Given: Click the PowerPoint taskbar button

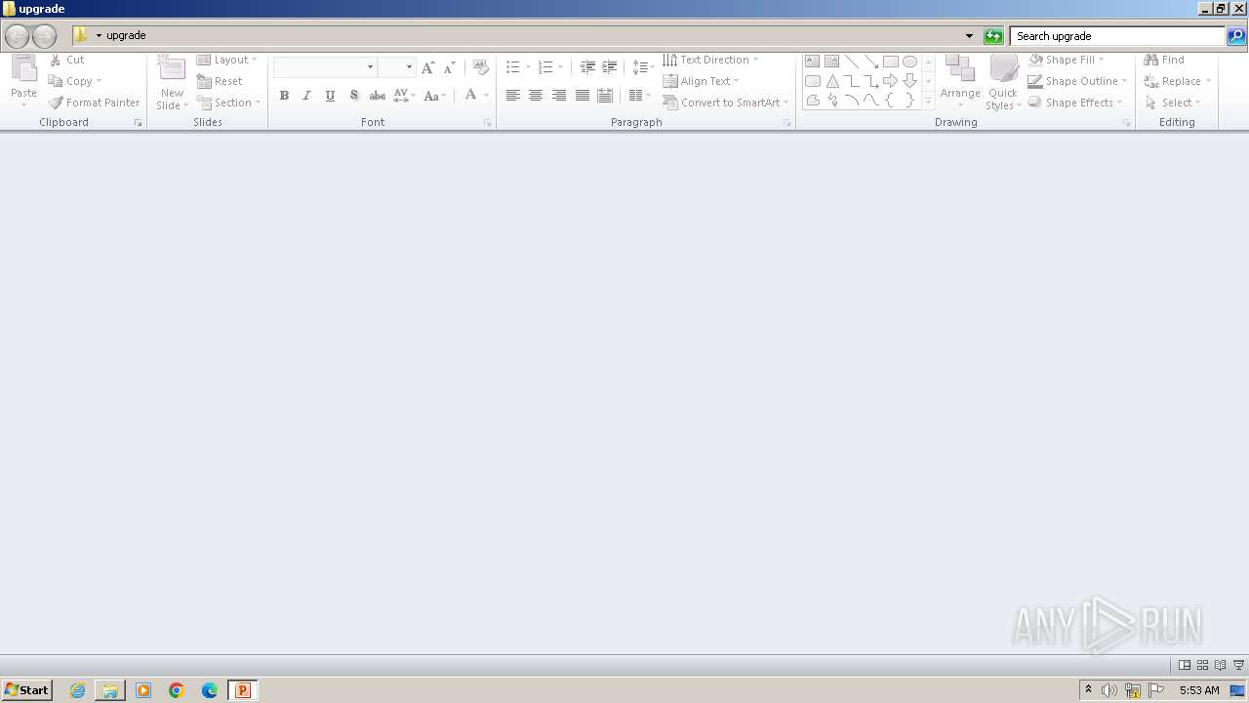Looking at the screenshot, I should pyautogui.click(x=242, y=690).
